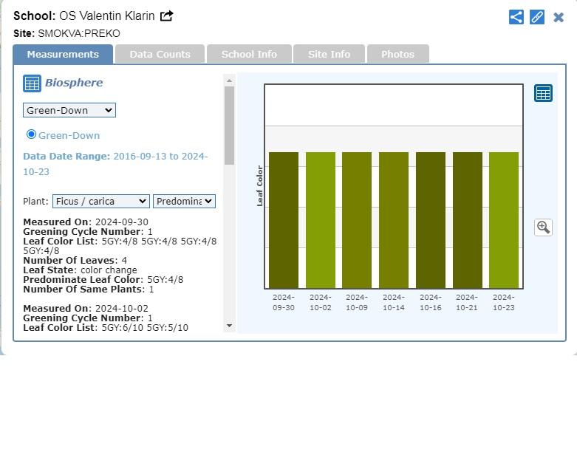Click the 2024-10-02 leaf color bar
The width and height of the screenshot is (577, 452).
[320, 220]
